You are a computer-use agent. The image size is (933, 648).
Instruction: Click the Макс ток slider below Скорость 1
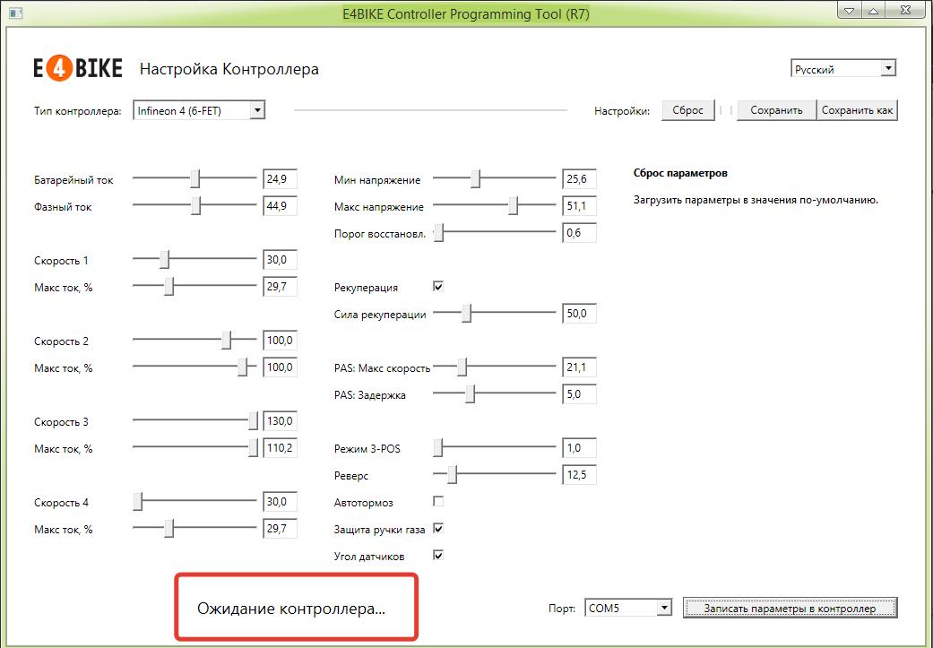point(194,286)
